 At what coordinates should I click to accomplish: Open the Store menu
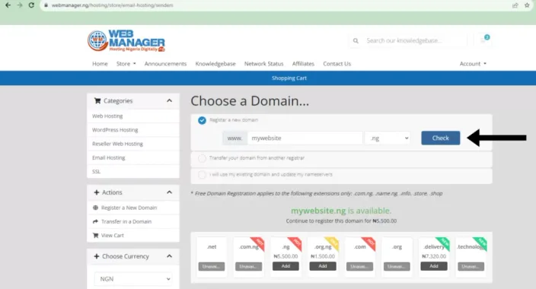(126, 64)
